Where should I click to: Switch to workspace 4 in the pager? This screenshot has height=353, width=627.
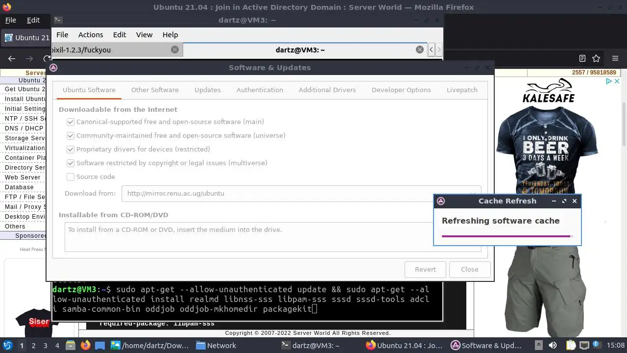[x=57, y=346]
